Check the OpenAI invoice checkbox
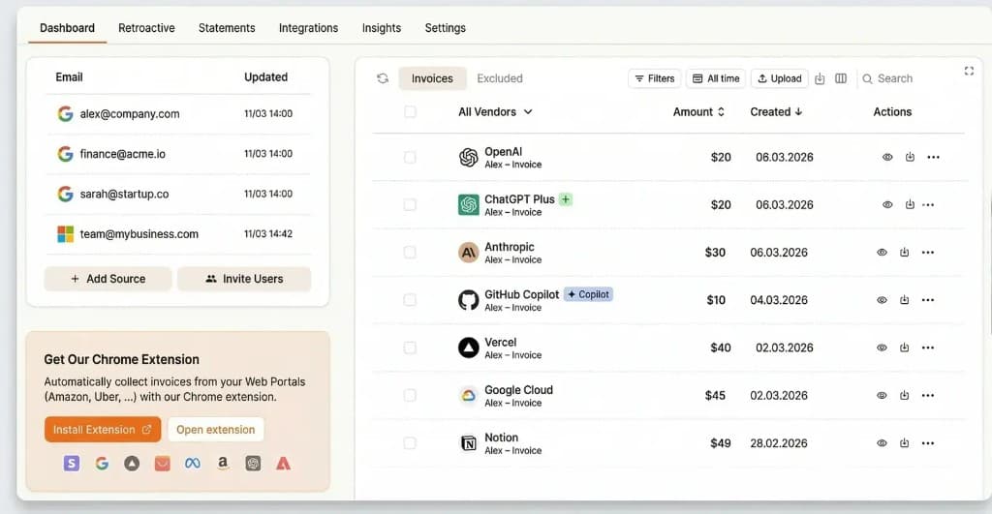Viewport: 992px width, 514px height. tap(410, 157)
